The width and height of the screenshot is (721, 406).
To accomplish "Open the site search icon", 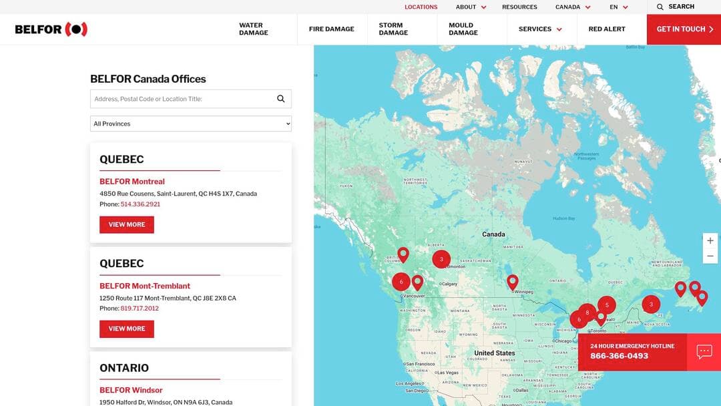I will click(661, 7).
